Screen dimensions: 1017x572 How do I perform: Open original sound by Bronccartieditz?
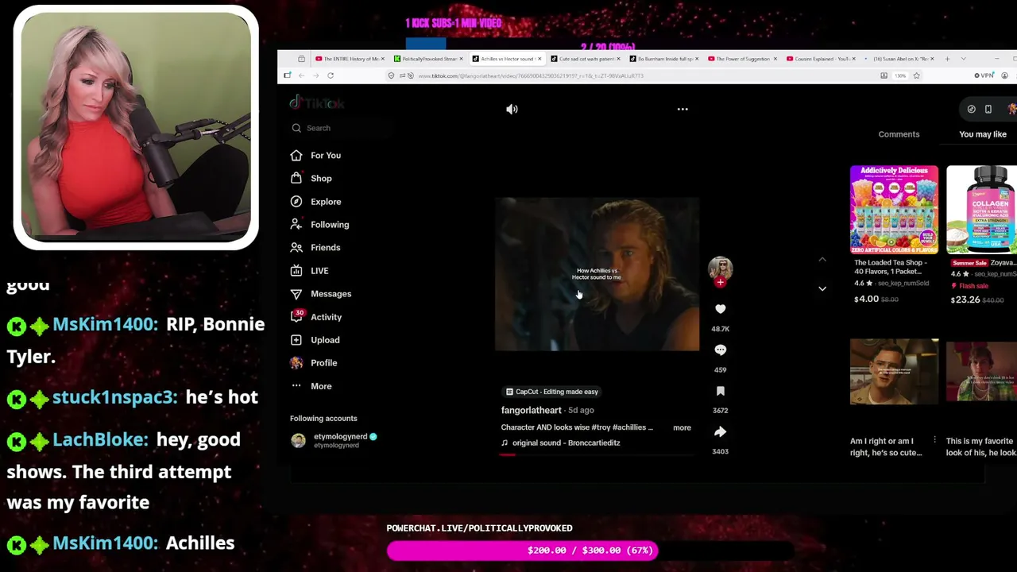(560, 443)
